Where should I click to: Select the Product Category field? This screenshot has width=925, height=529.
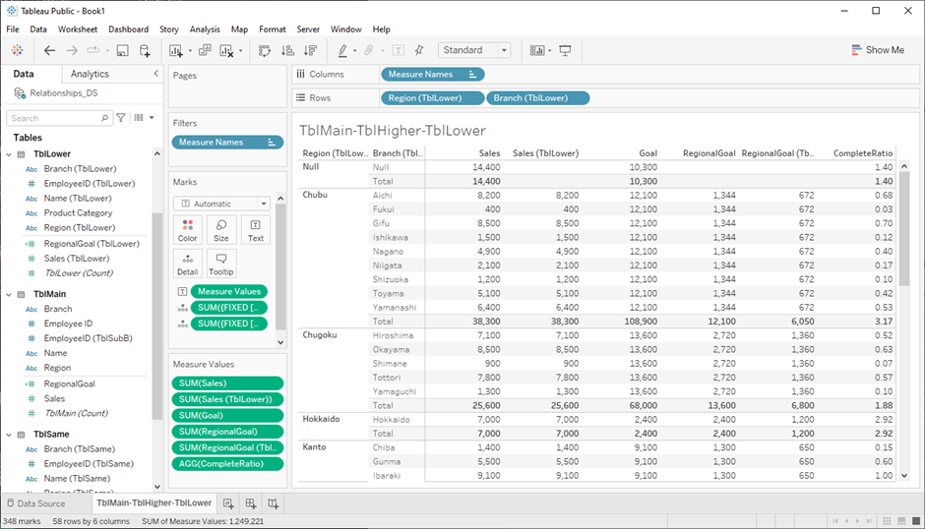78,213
